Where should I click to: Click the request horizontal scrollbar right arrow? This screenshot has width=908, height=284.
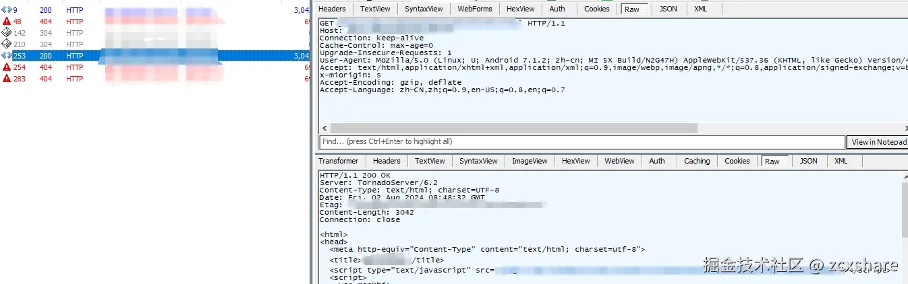click(905, 128)
